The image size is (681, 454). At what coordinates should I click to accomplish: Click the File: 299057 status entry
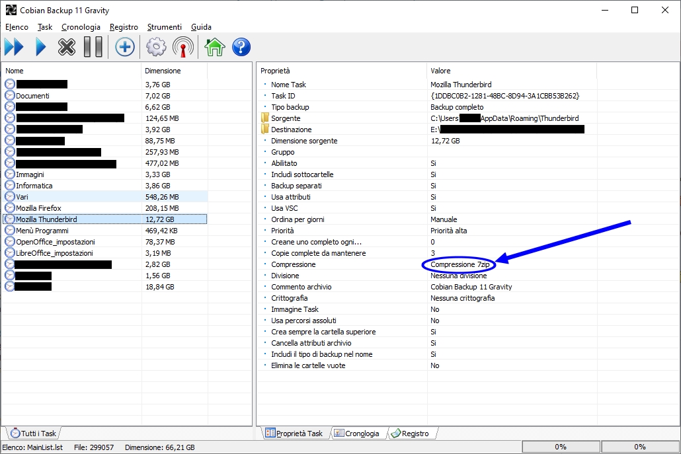coord(94,447)
